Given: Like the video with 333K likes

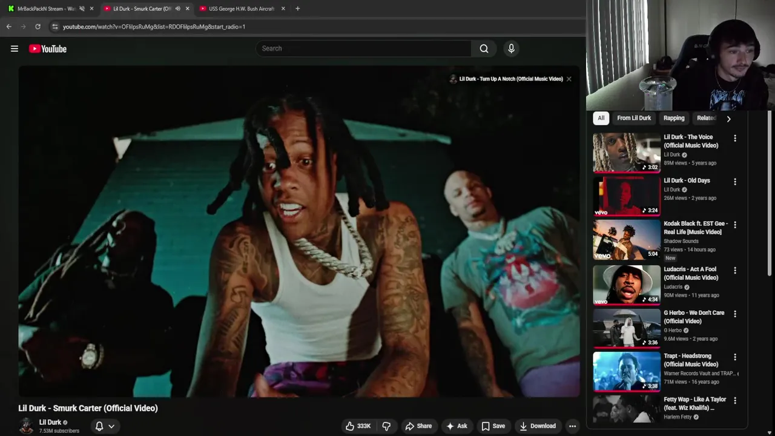Looking at the screenshot, I should pos(358,426).
